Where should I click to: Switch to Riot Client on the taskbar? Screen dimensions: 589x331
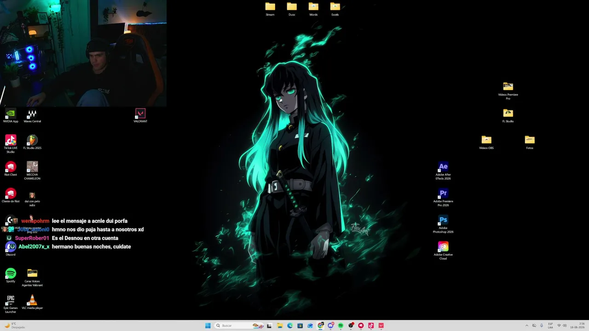click(x=361, y=325)
